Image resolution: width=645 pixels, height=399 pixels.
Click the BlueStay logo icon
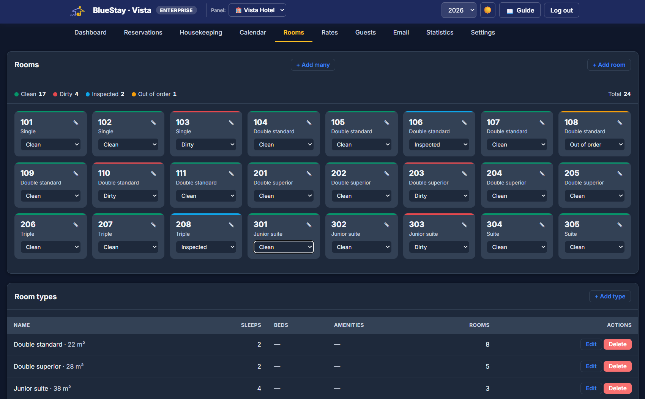[77, 11]
